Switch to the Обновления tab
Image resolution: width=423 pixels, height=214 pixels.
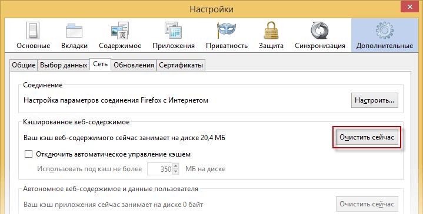pos(134,65)
